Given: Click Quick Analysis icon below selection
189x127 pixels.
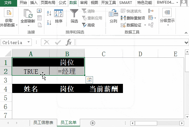Looking at the screenshot, I should pos(89,80).
